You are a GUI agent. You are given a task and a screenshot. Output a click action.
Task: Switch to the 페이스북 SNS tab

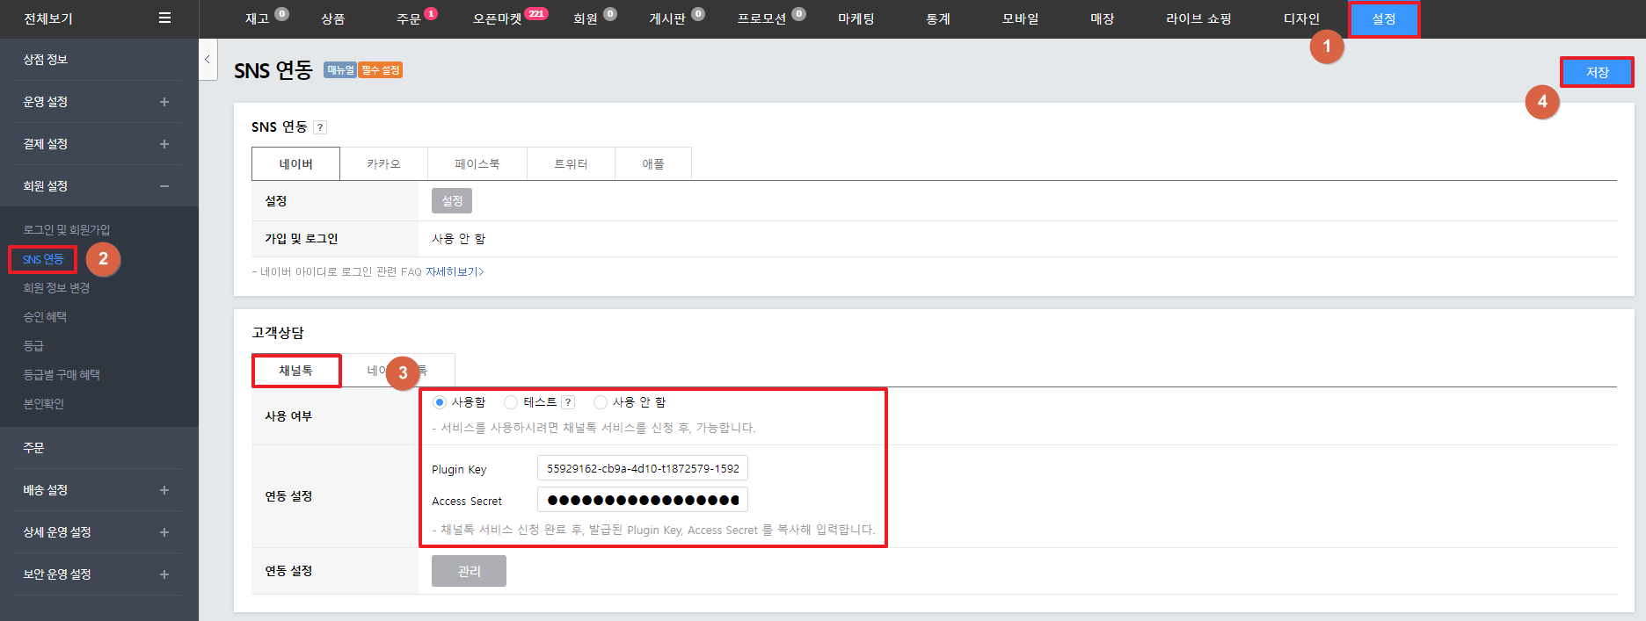pos(477,164)
